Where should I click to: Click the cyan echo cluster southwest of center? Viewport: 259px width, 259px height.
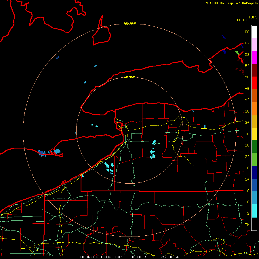coord(109,168)
